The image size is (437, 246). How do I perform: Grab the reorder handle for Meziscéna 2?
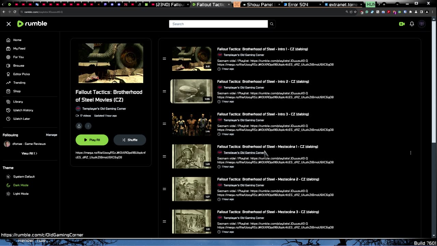pyautogui.click(x=164, y=189)
